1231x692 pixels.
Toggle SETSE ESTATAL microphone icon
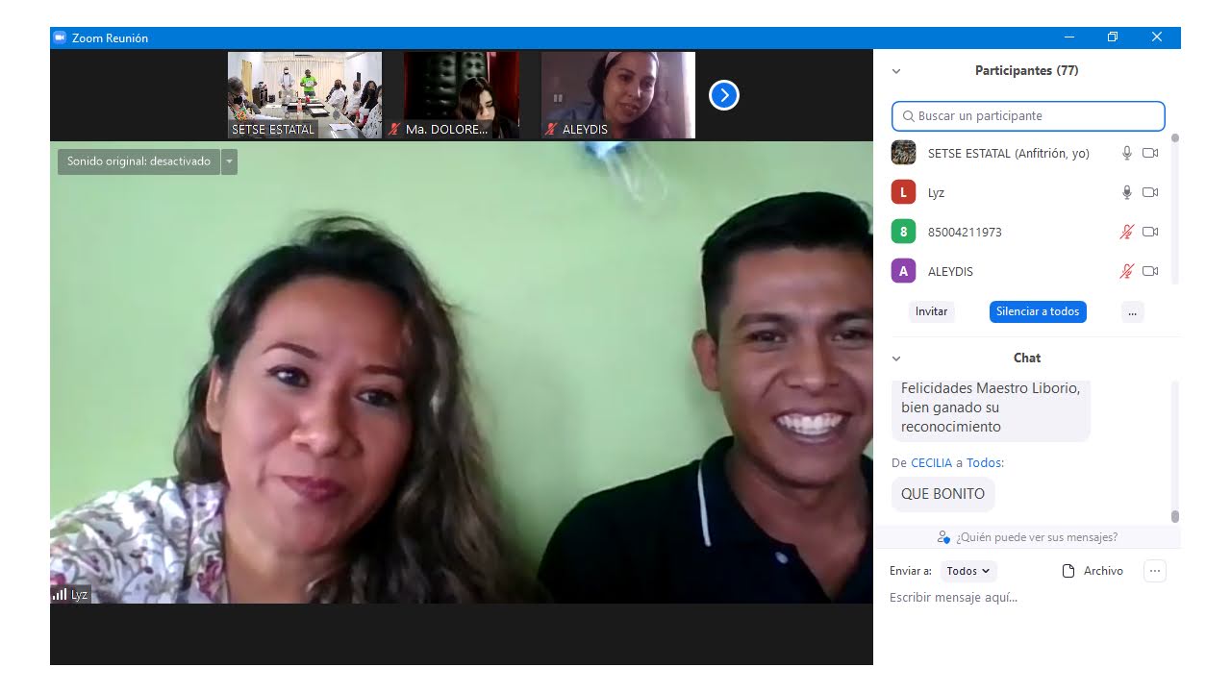point(1127,153)
